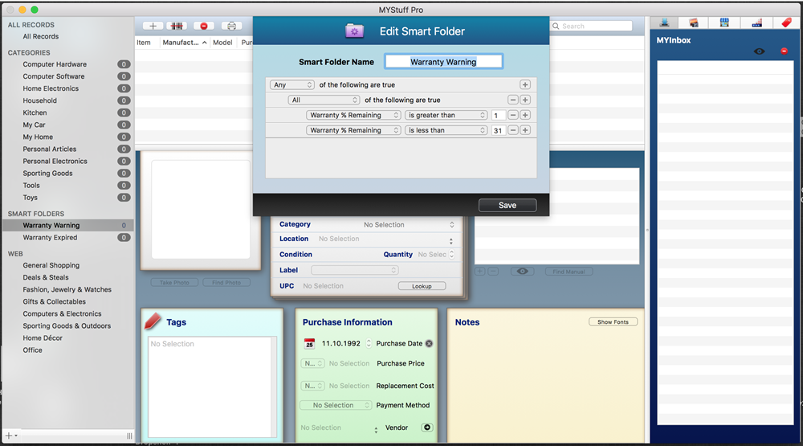The image size is (803, 446).
Task: Select All Records in sidebar
Action: (40, 36)
